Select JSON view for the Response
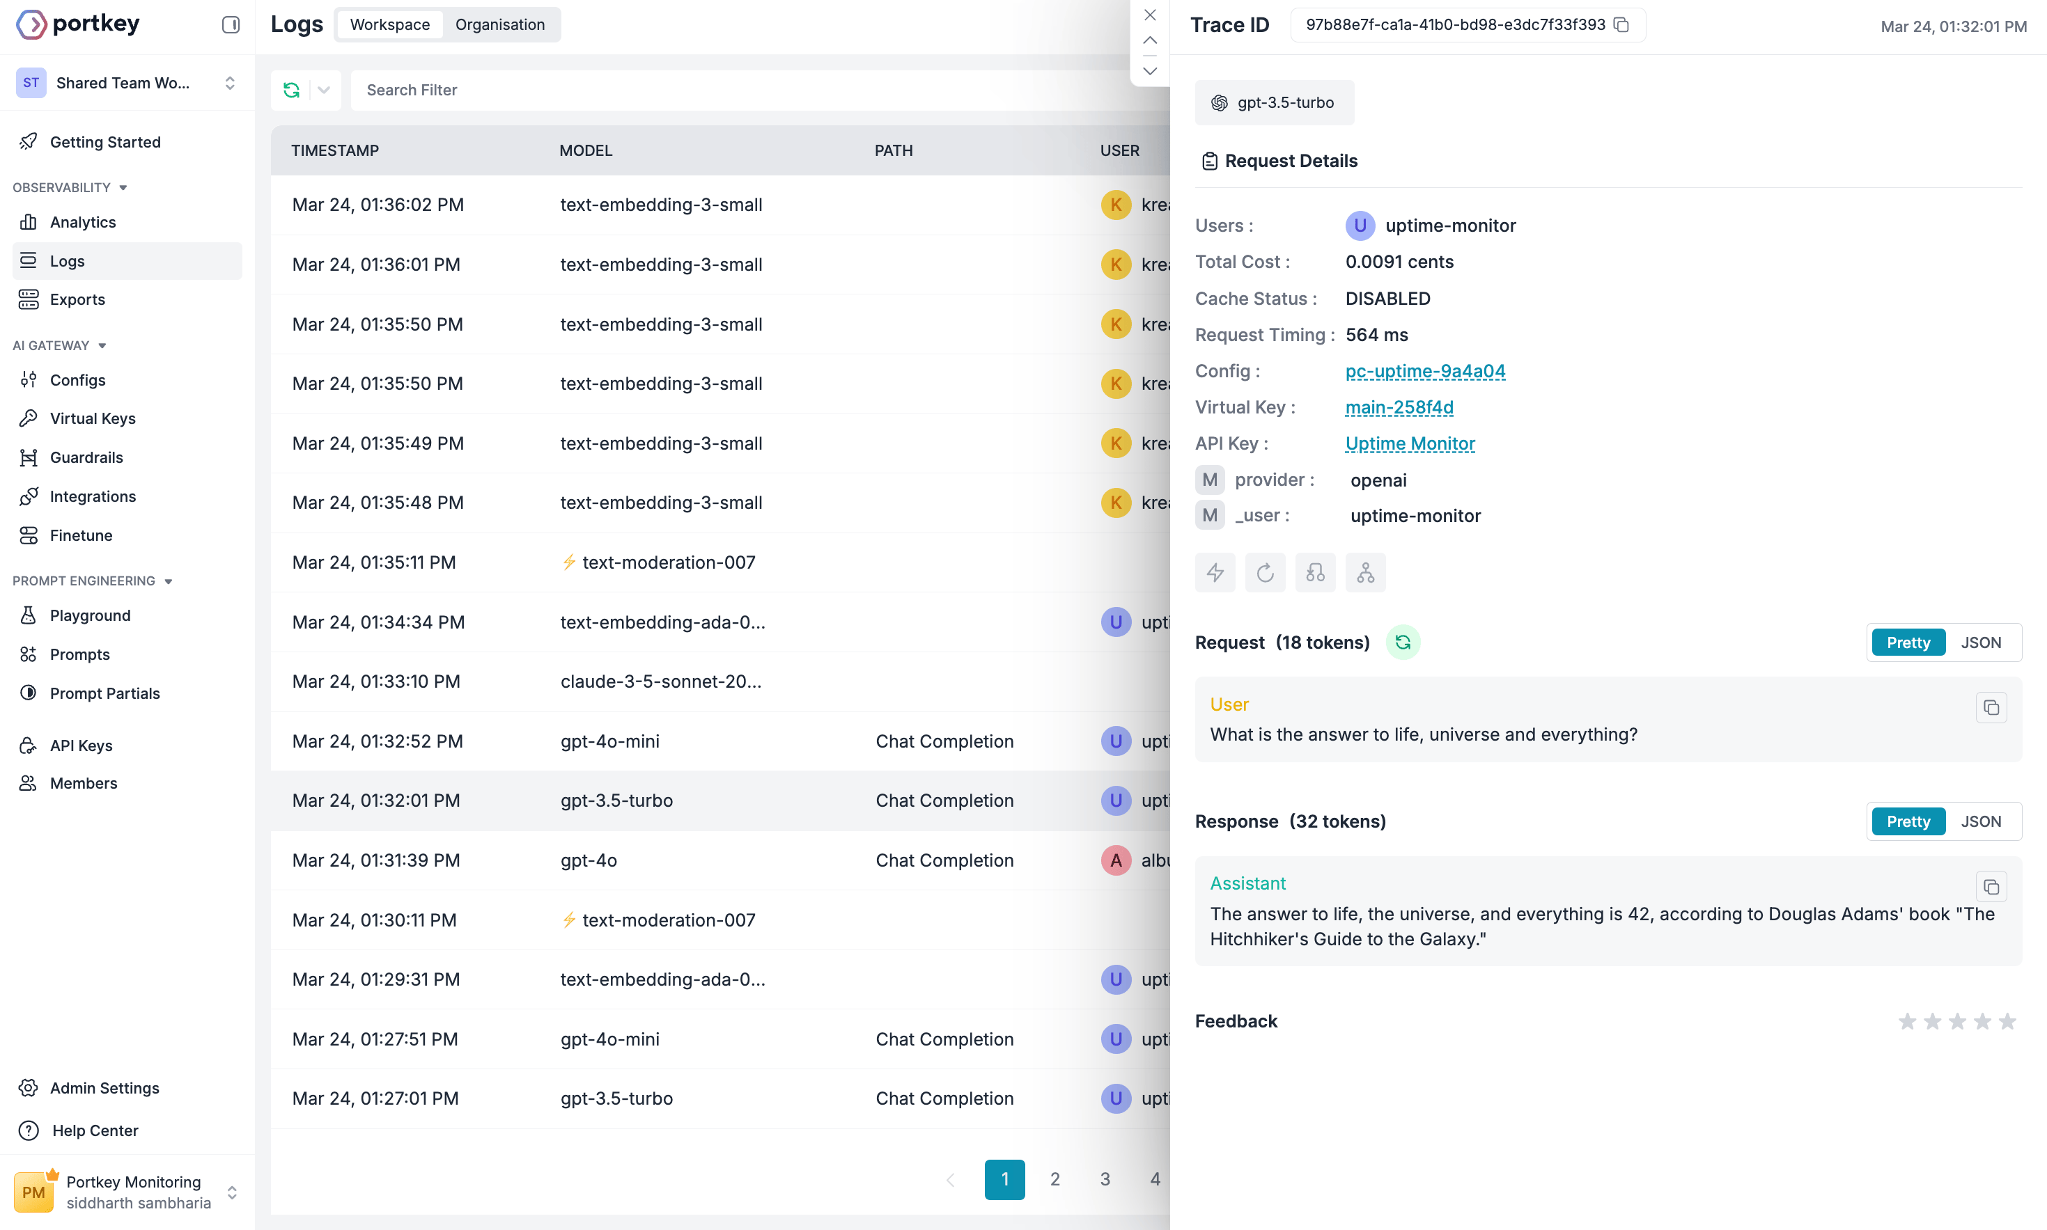The width and height of the screenshot is (2047, 1230). click(x=1981, y=821)
